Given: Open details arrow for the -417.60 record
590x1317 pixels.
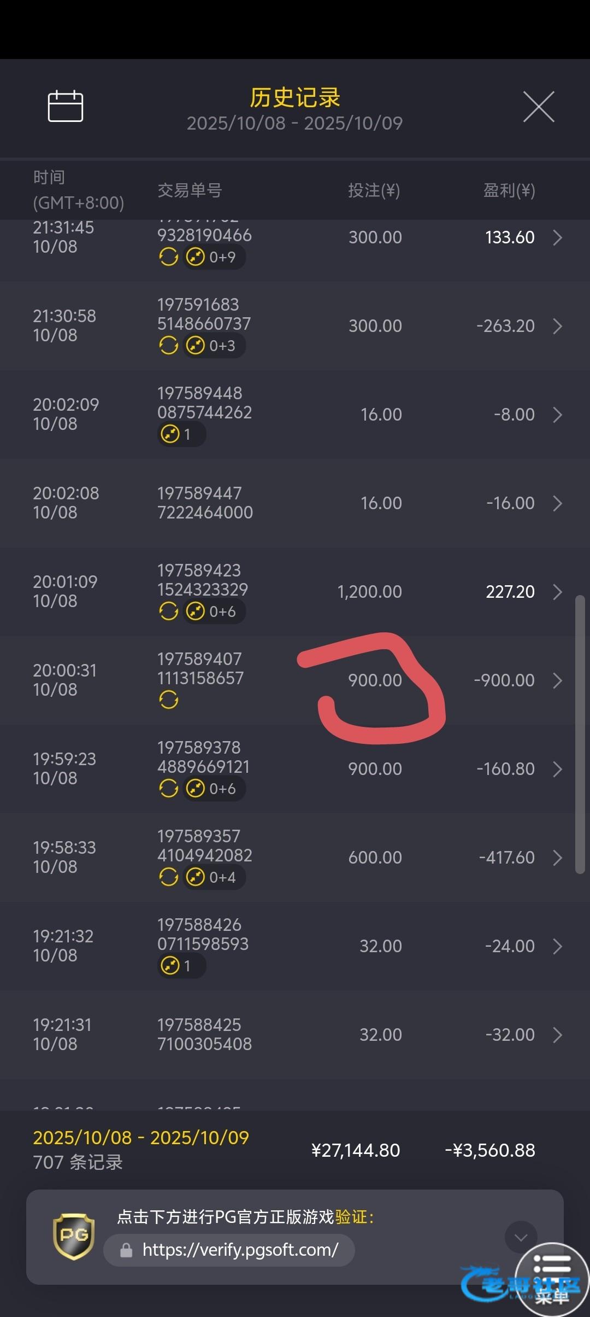Looking at the screenshot, I should [557, 858].
